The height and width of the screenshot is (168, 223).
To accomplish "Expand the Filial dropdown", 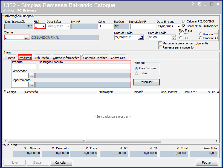I will coord(43,27).
